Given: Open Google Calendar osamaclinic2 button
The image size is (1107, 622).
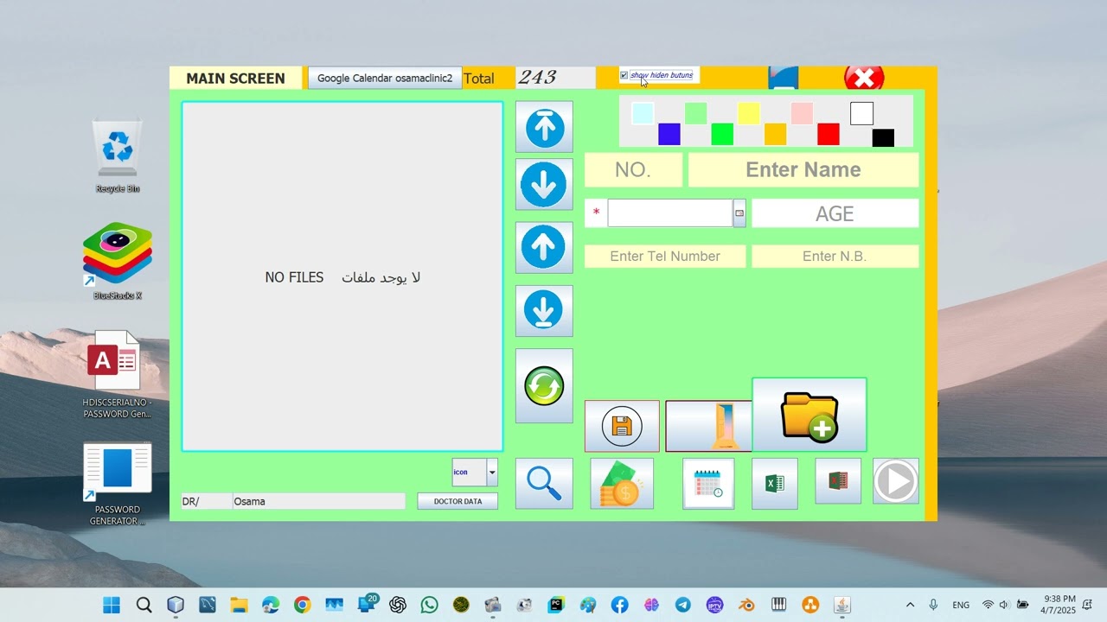Looking at the screenshot, I should (x=385, y=78).
